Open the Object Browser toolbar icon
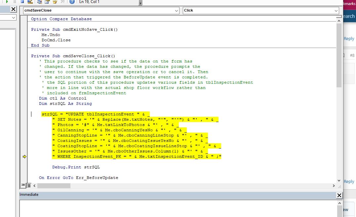The width and height of the screenshot is (356, 217). point(55,2)
